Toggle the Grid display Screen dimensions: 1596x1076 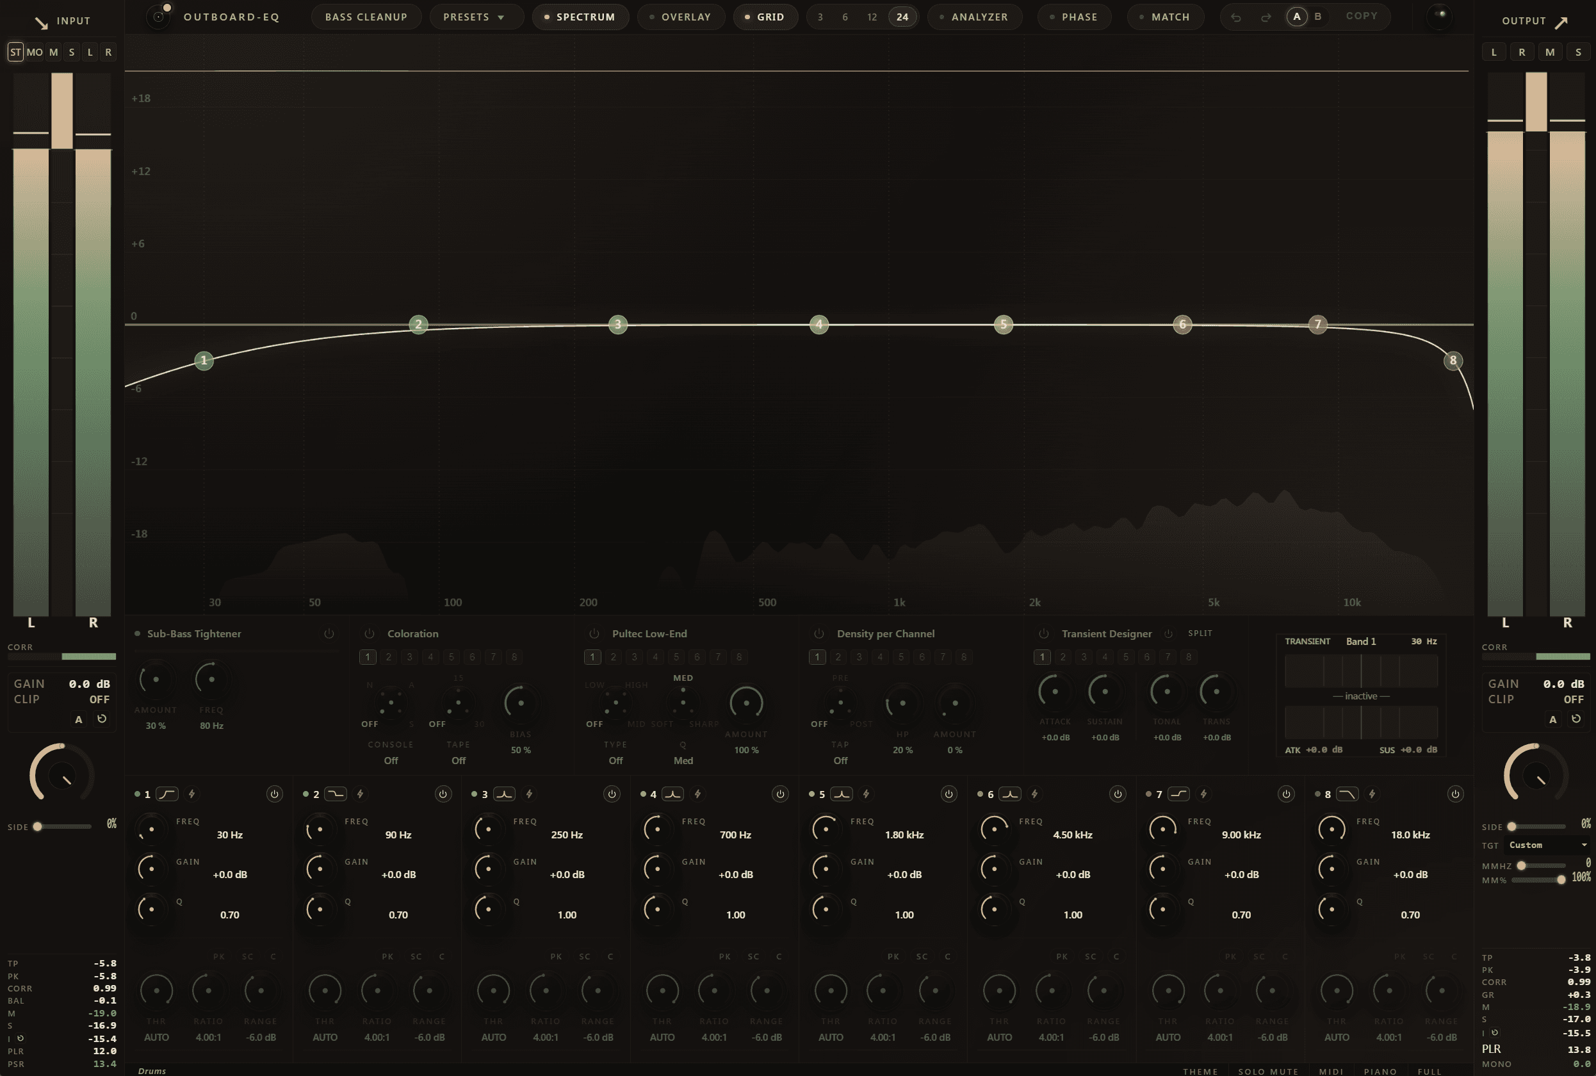coord(765,17)
